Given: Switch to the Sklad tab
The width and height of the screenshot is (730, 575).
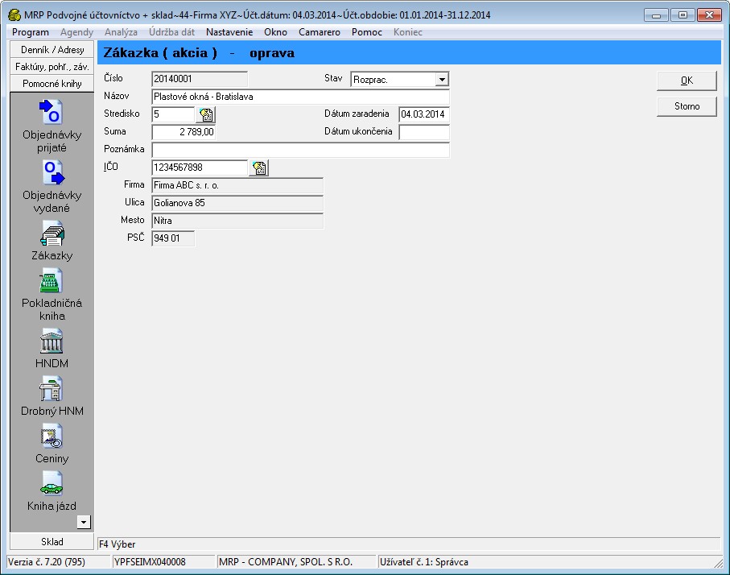Looking at the screenshot, I should point(52,541).
